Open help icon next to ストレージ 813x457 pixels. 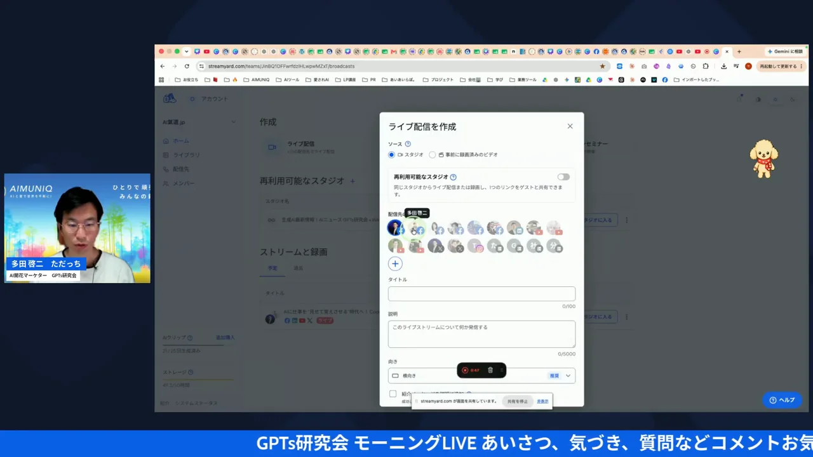[x=191, y=373]
